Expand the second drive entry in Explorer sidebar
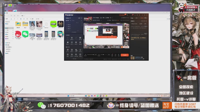 [5, 49]
